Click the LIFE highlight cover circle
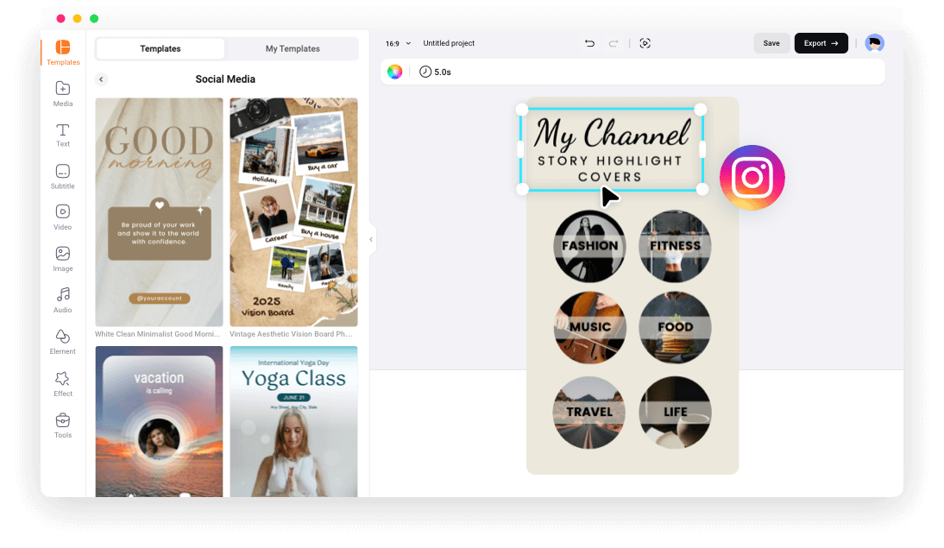 tap(675, 413)
